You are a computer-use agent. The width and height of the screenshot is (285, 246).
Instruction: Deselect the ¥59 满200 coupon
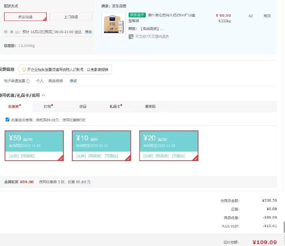click(34, 146)
